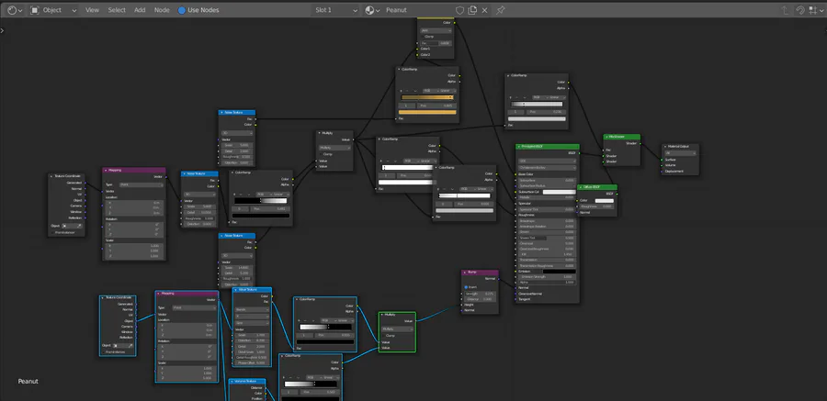
Task: Browse materials with the sphere icon
Action: click(373, 10)
